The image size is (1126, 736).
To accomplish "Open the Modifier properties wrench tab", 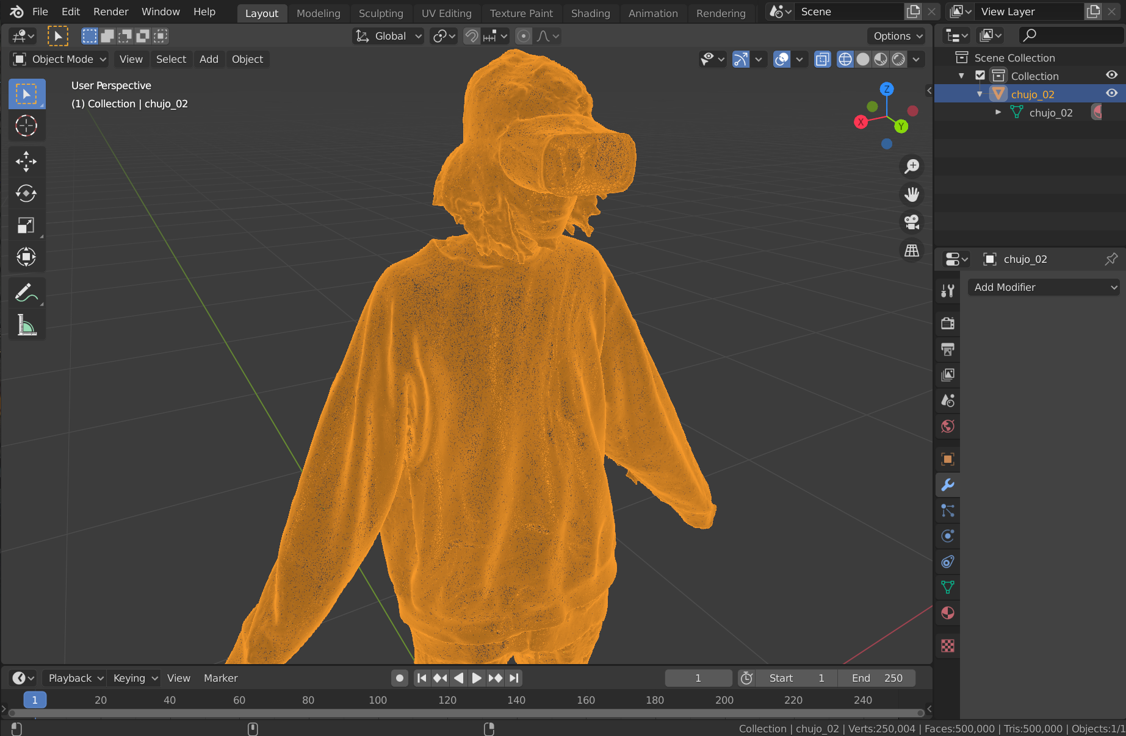I will tap(948, 485).
